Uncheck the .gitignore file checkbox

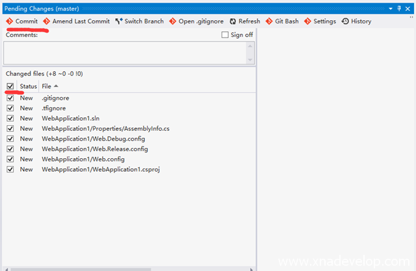[x=10, y=98]
